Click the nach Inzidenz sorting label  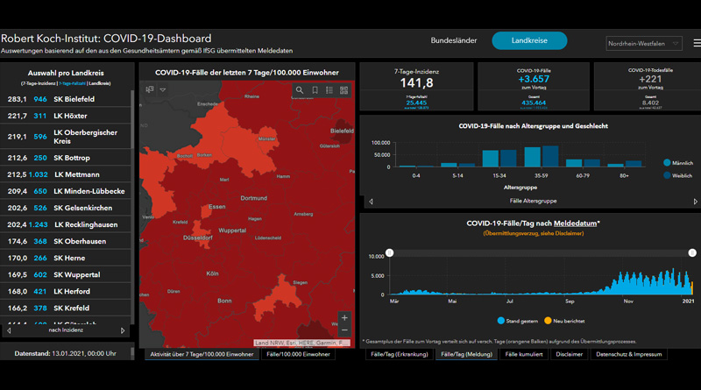tap(66, 330)
